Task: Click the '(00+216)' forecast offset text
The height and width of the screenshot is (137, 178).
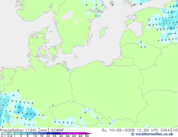Action: click(x=169, y=130)
